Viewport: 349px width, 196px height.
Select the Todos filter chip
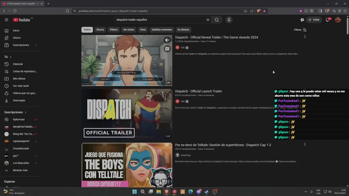pyautogui.click(x=87, y=30)
